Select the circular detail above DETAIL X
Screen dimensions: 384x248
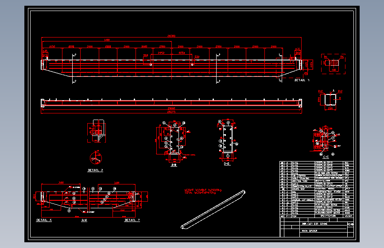96,158
